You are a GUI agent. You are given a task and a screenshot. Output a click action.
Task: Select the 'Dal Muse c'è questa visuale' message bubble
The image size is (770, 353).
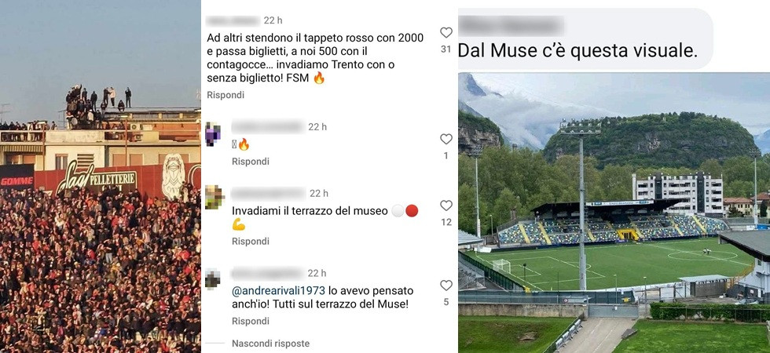click(x=585, y=38)
